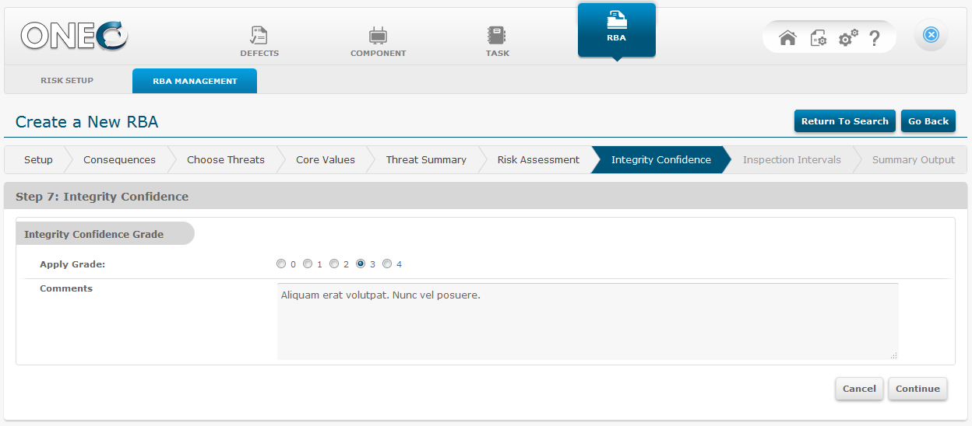
Task: Switch to the Risk Setup tab
Action: click(x=67, y=81)
